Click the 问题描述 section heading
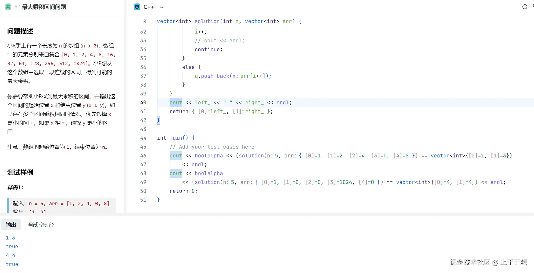Image resolution: width=534 pixels, height=273 pixels. pos(20,31)
